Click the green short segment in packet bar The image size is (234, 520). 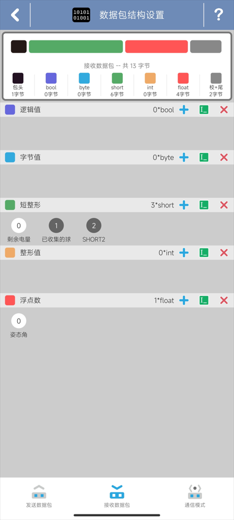(76, 47)
